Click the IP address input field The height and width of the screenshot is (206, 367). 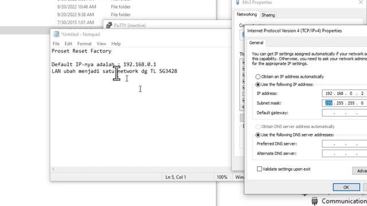pos(344,93)
